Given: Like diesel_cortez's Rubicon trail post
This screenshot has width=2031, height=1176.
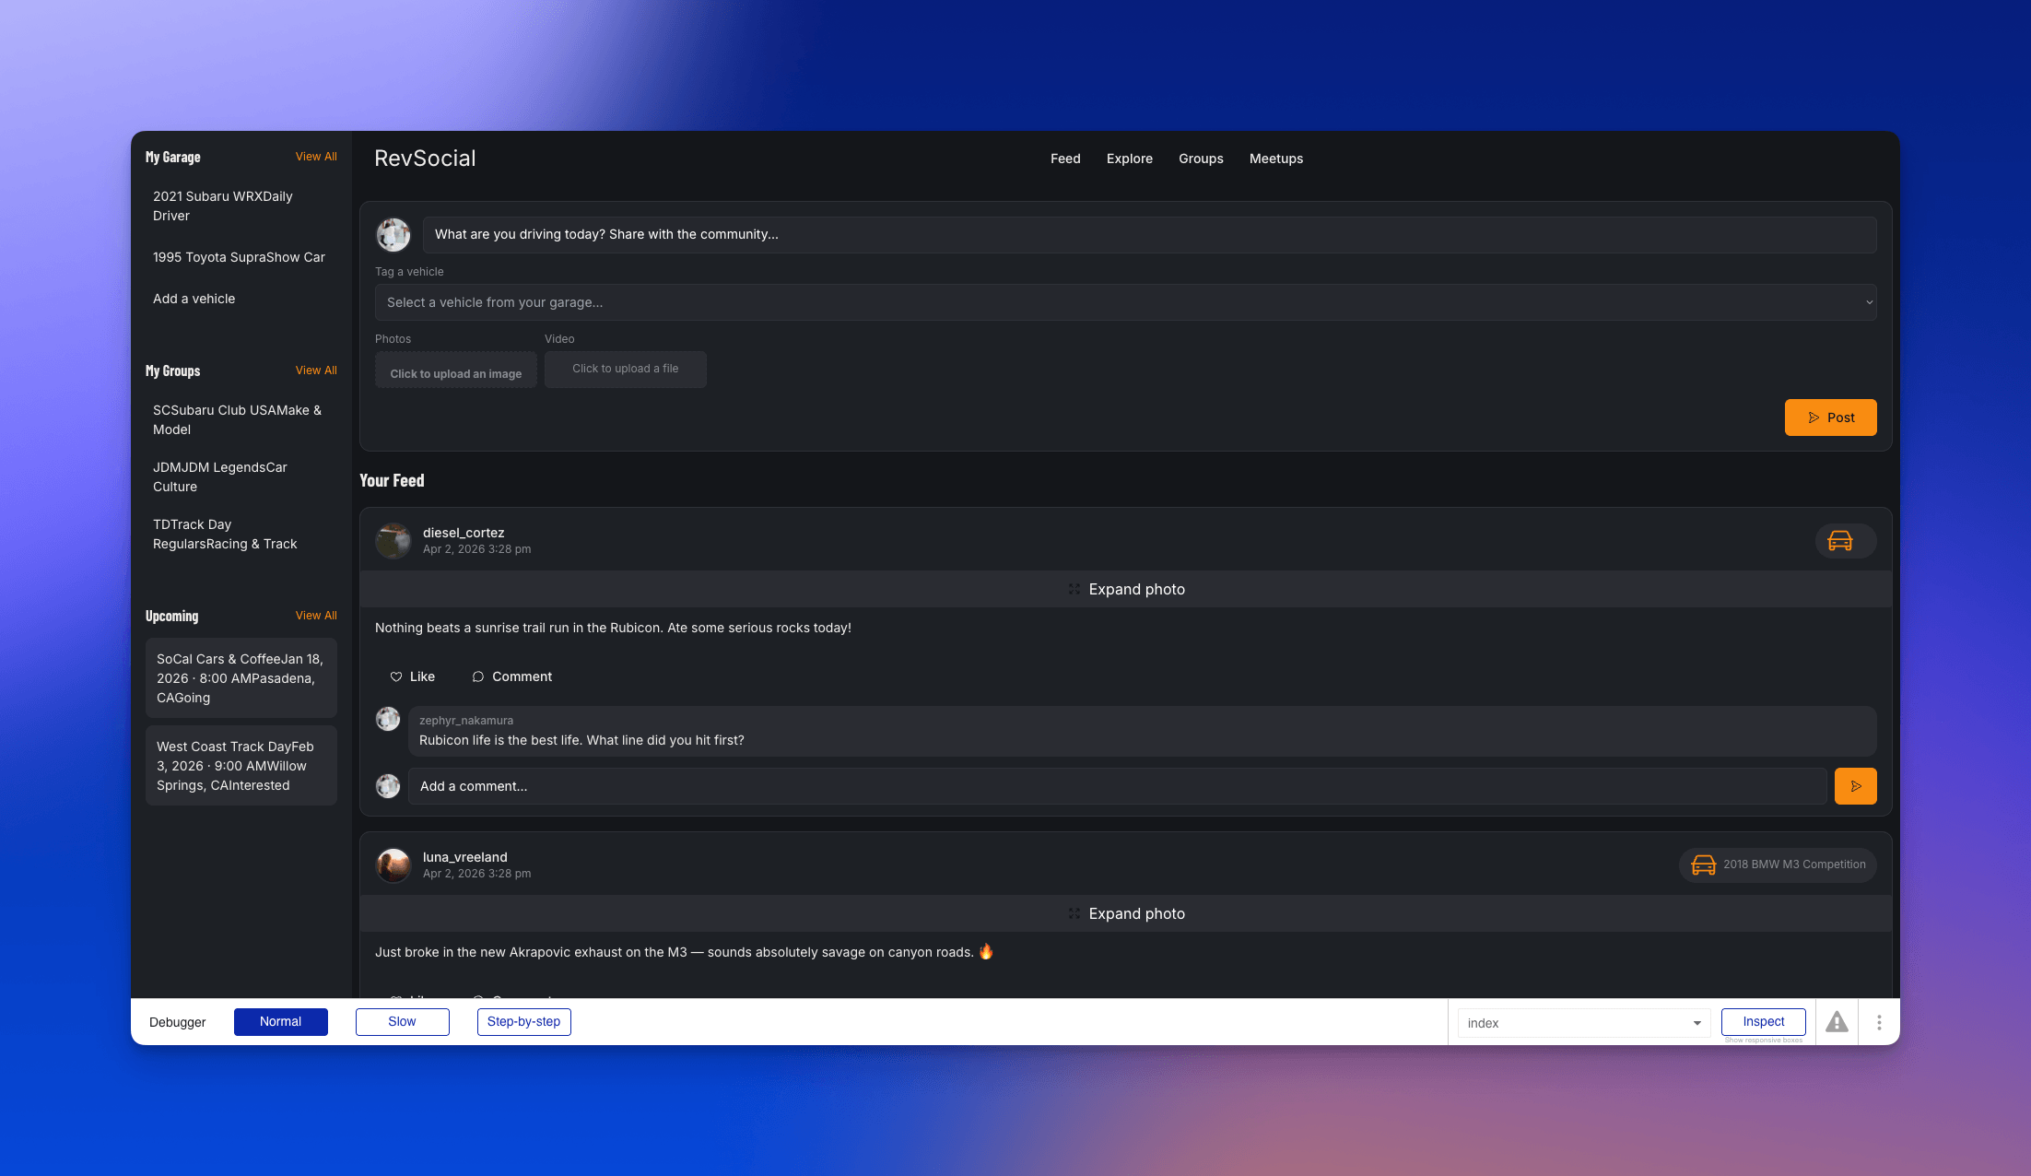Looking at the screenshot, I should click(x=412, y=676).
